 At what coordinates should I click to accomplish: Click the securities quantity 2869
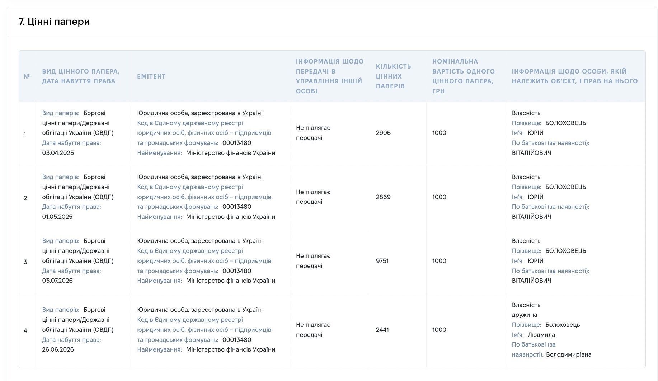(383, 197)
